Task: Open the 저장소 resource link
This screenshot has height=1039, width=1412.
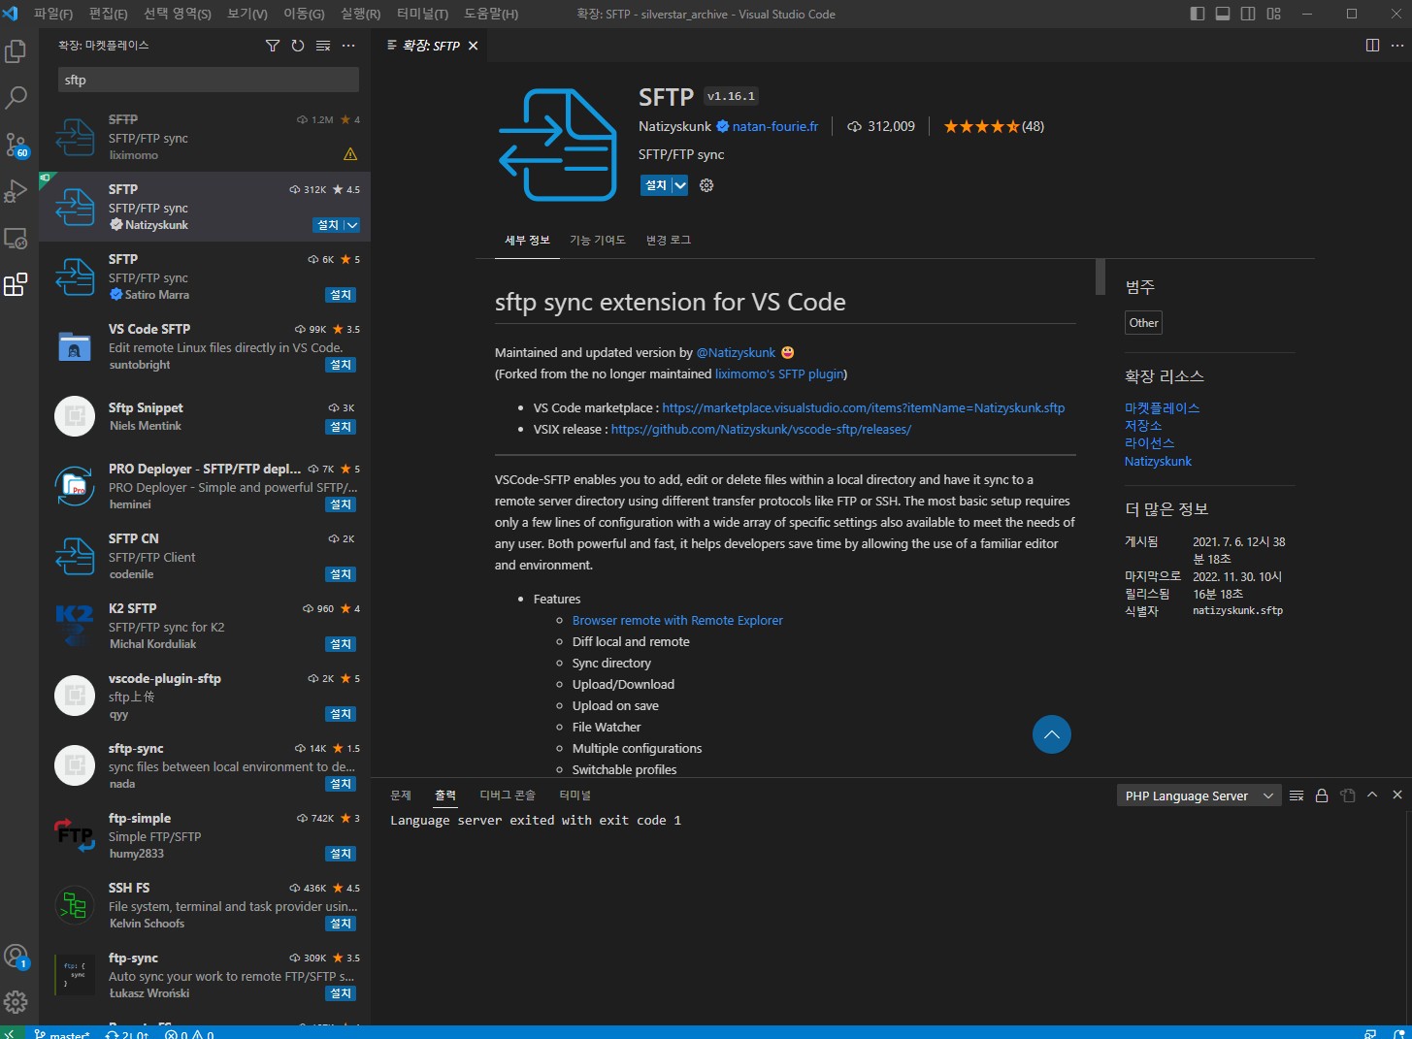Action: coord(1143,425)
